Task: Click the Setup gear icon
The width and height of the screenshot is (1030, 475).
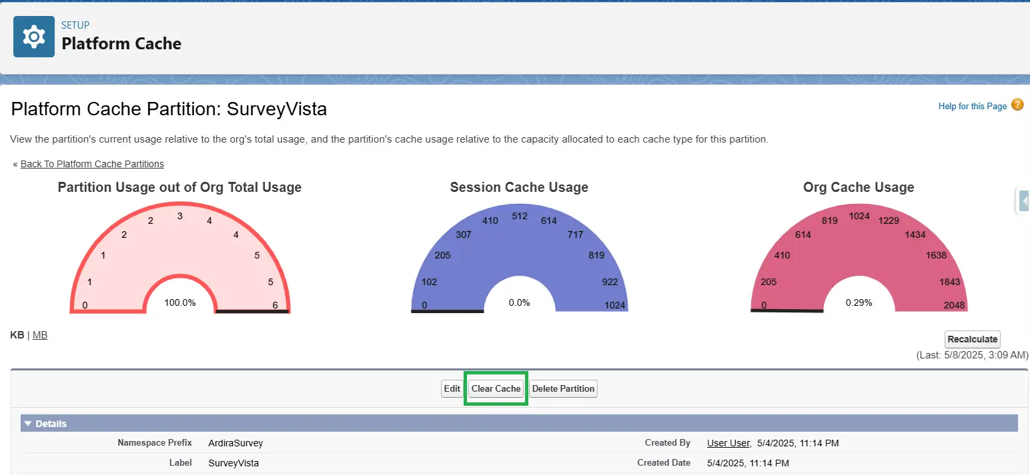Action: pos(34,37)
